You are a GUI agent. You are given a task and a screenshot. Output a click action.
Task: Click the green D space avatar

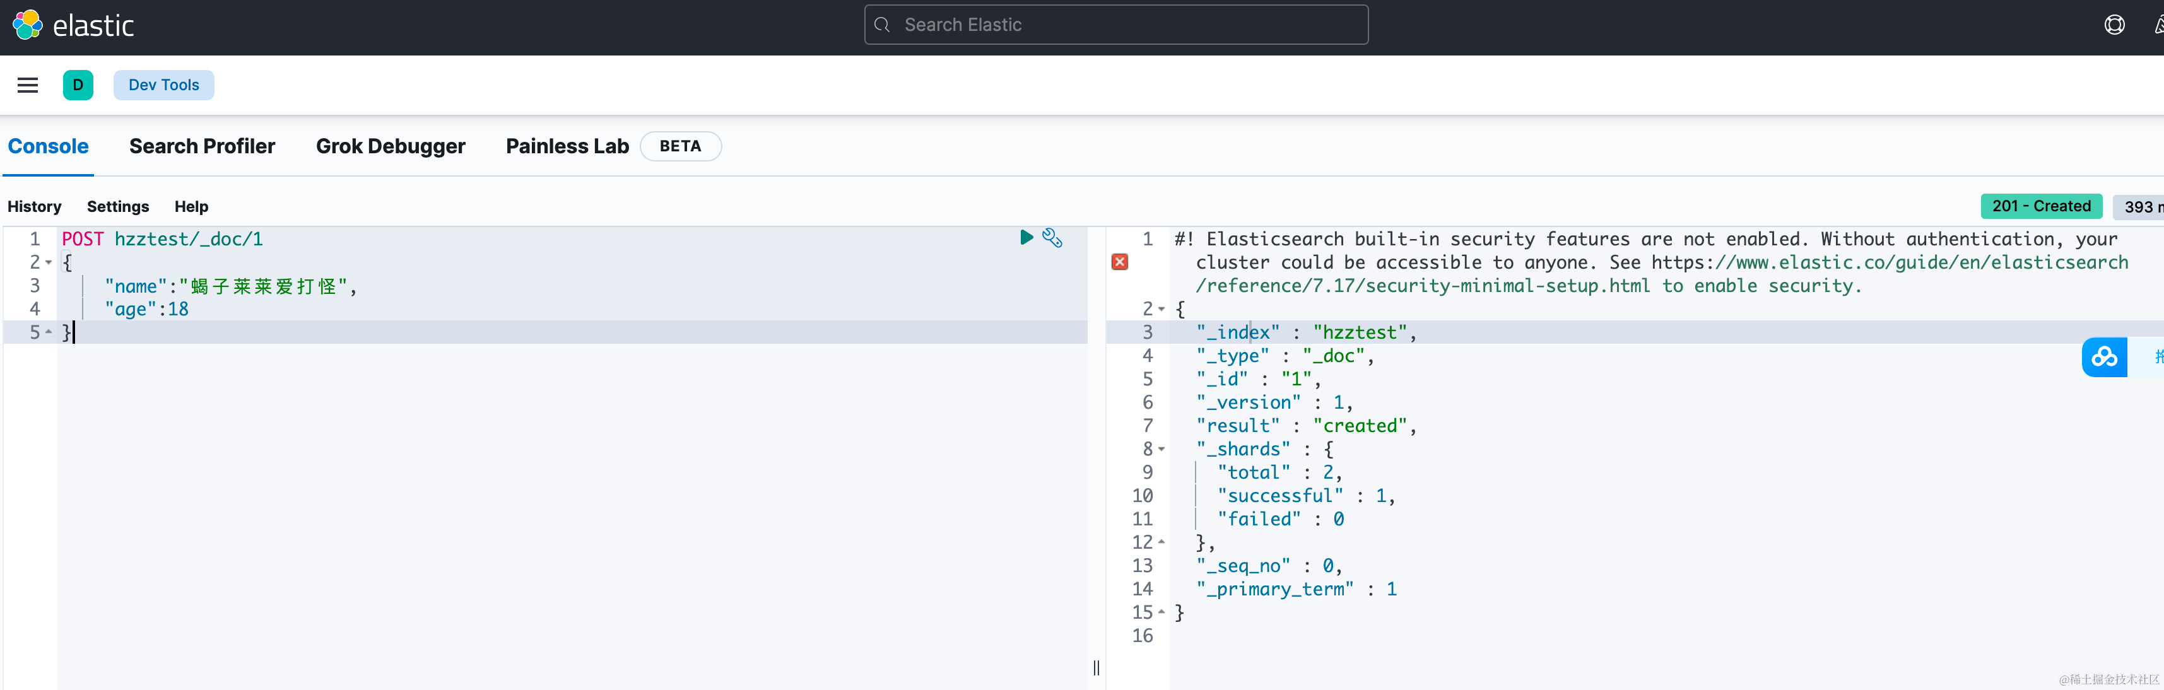point(78,85)
